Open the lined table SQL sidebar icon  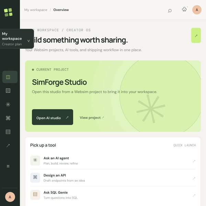pos(8,131)
